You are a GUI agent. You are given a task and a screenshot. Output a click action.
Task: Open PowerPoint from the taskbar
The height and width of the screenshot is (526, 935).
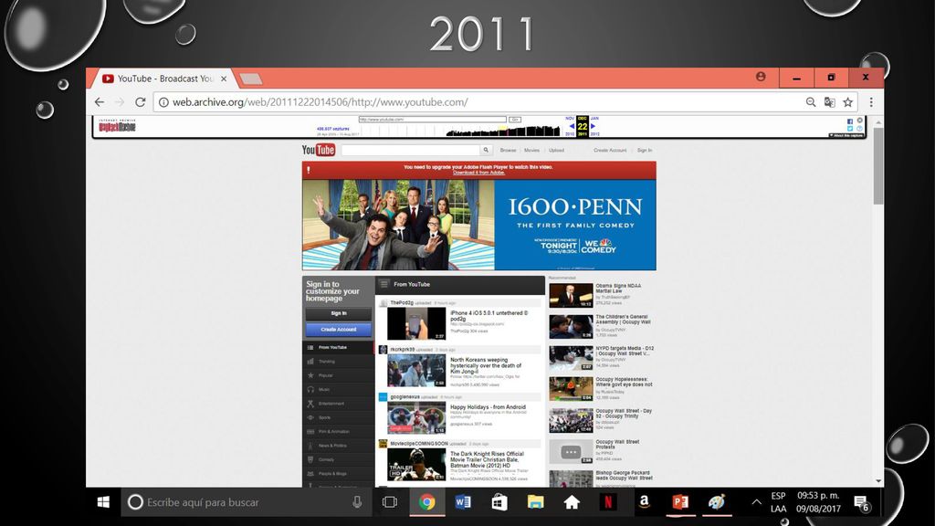(680, 502)
